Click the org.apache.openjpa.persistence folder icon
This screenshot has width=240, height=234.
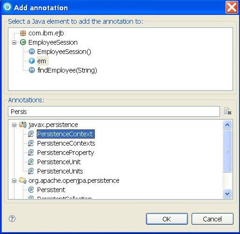23,181
